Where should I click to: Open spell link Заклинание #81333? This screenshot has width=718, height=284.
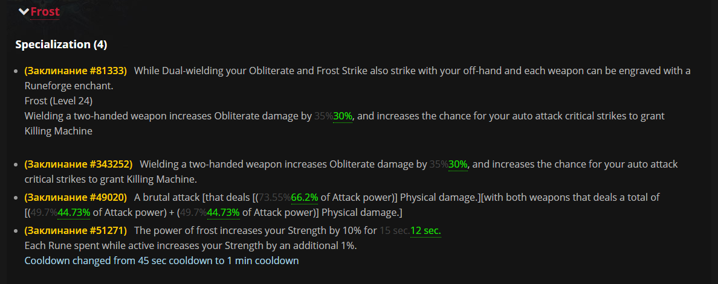tap(76, 71)
